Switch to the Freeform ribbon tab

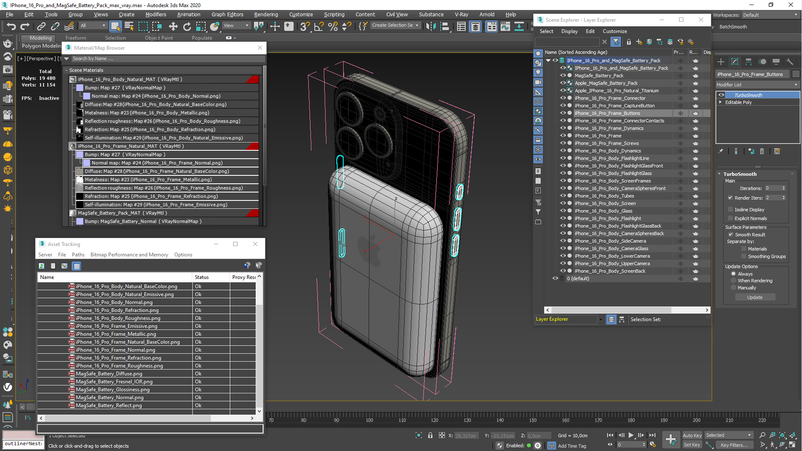click(76, 38)
